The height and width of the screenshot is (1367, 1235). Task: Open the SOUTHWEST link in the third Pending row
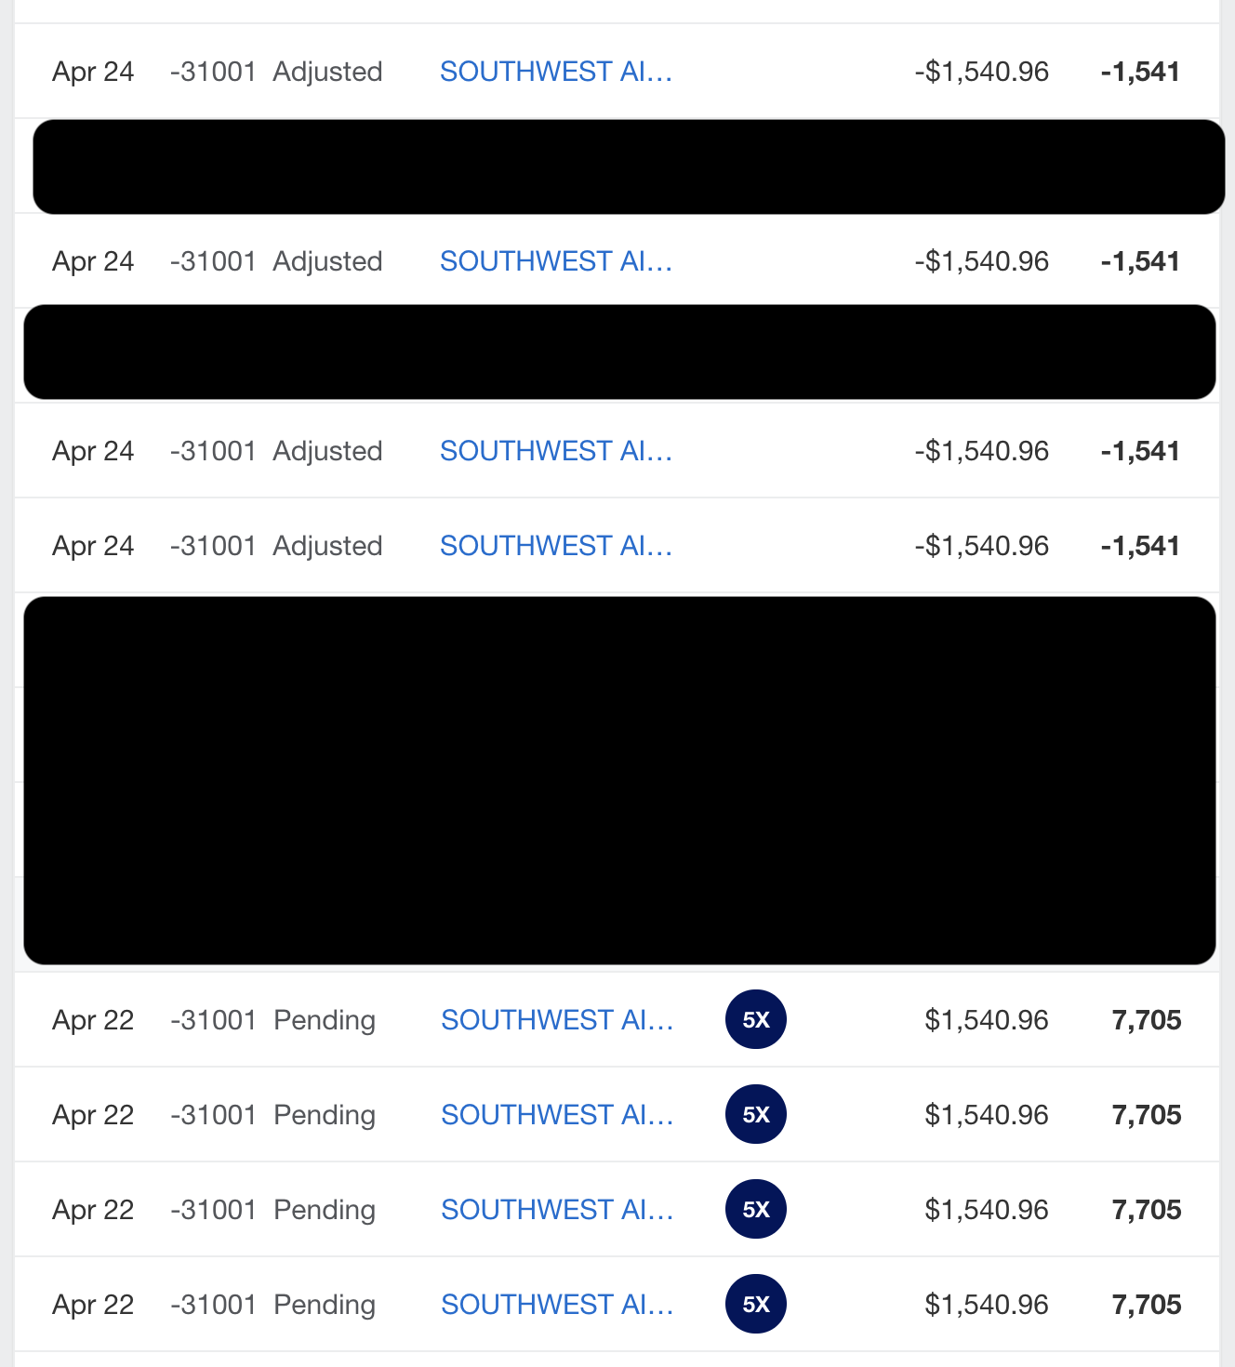556,1210
